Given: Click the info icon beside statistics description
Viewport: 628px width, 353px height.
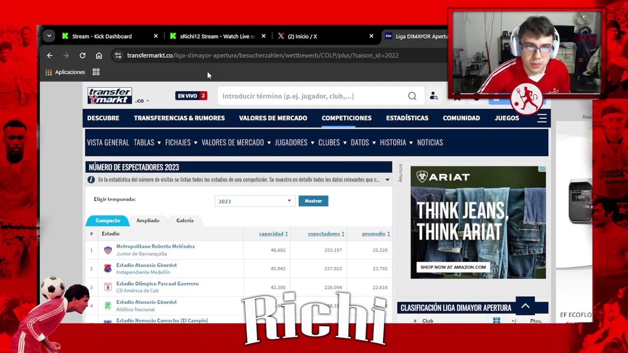Looking at the screenshot, I should [x=91, y=180].
